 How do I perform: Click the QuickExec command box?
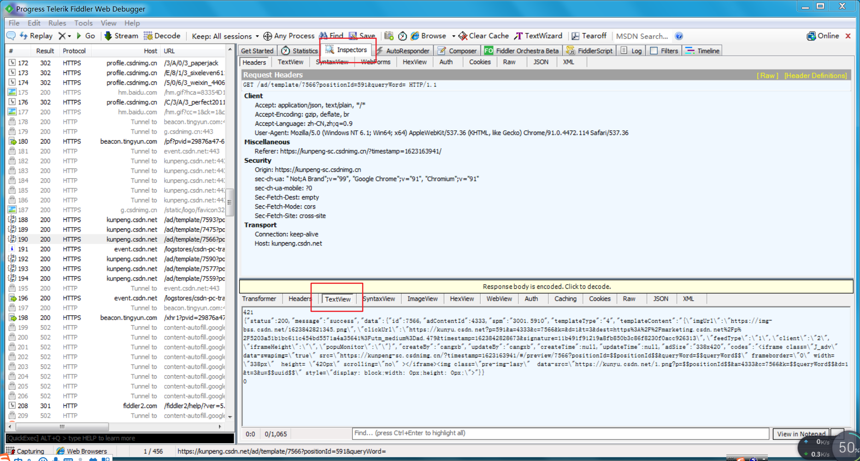(x=120, y=438)
